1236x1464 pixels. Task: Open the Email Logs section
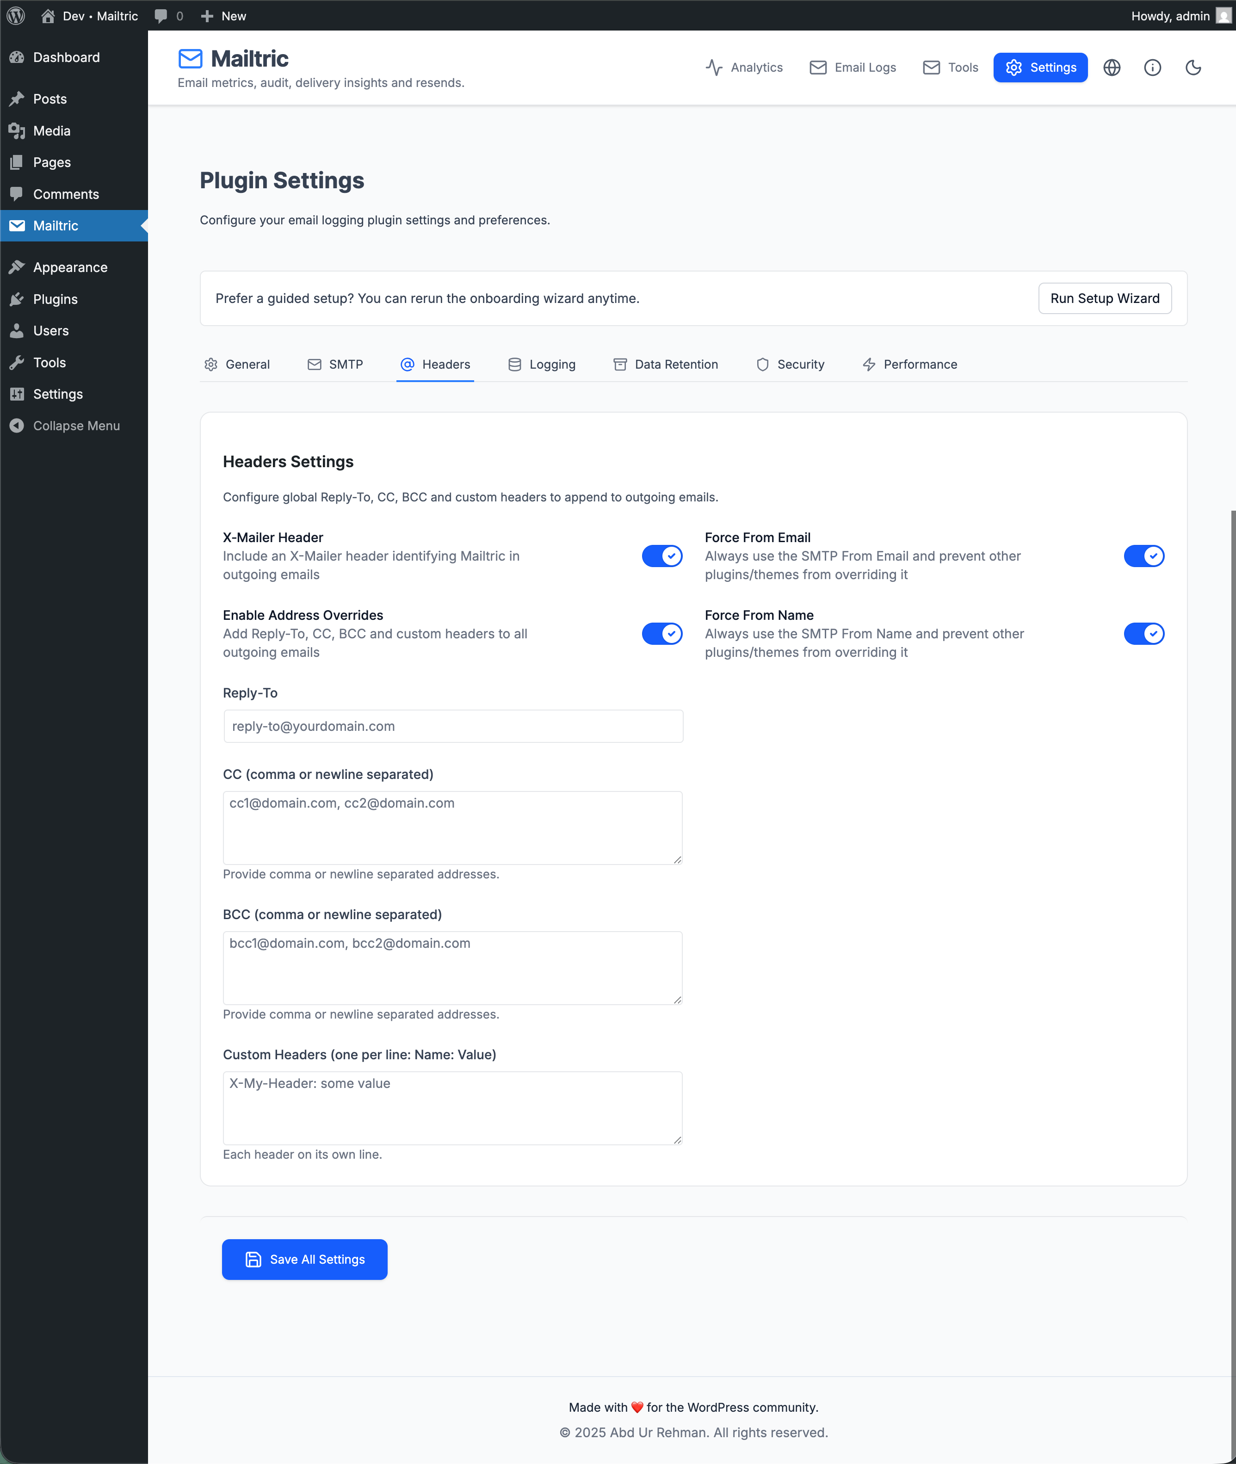(852, 67)
